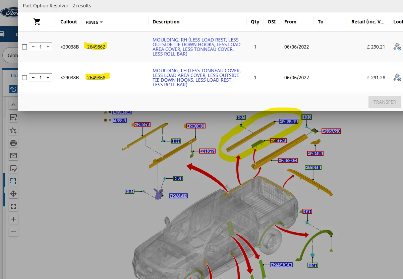Click the Retail (inc. V... column header
The image size is (403, 279).
click(368, 22)
